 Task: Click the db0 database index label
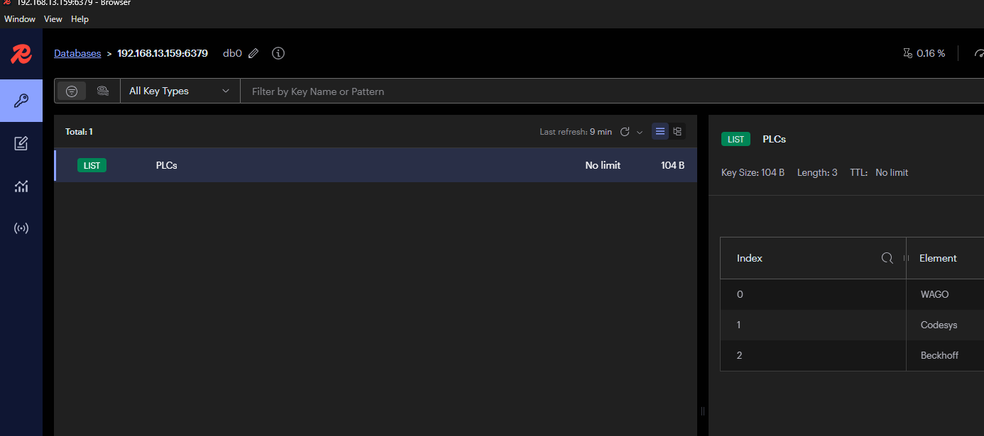pos(232,53)
